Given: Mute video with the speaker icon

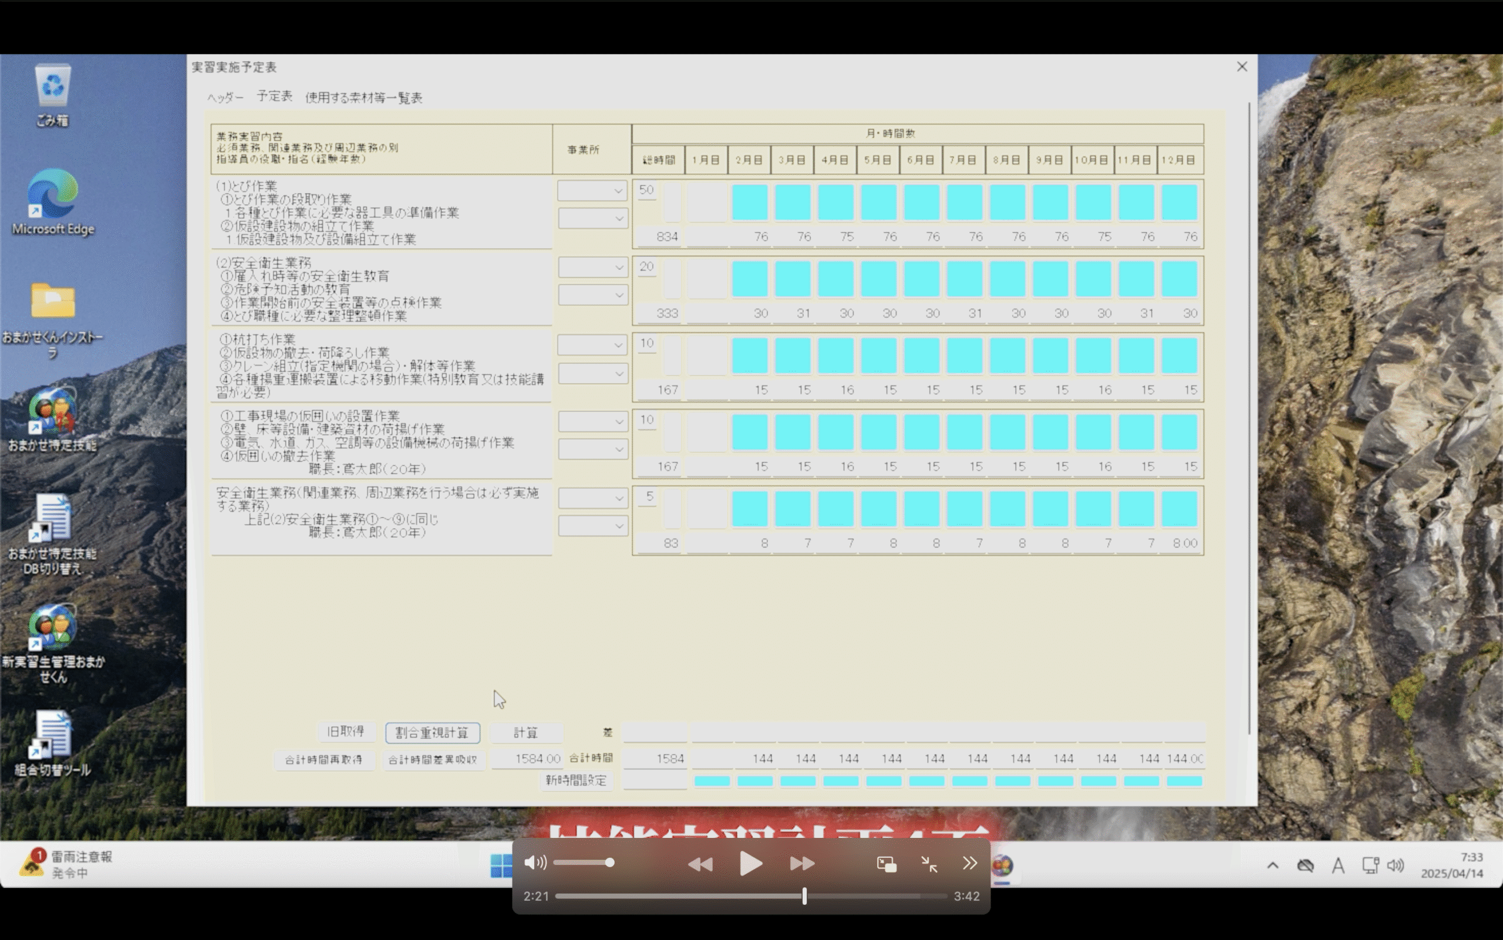Looking at the screenshot, I should coord(534,863).
